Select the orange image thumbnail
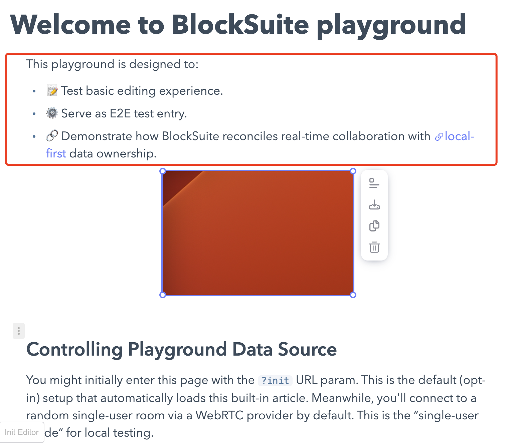Viewport: 505px width, 443px height. coord(258,233)
